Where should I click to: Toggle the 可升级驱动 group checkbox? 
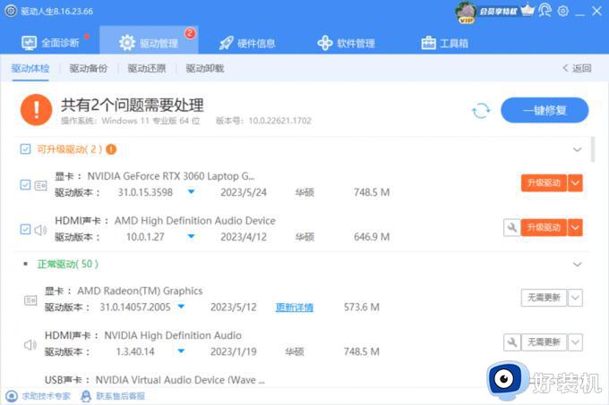pyautogui.click(x=25, y=149)
